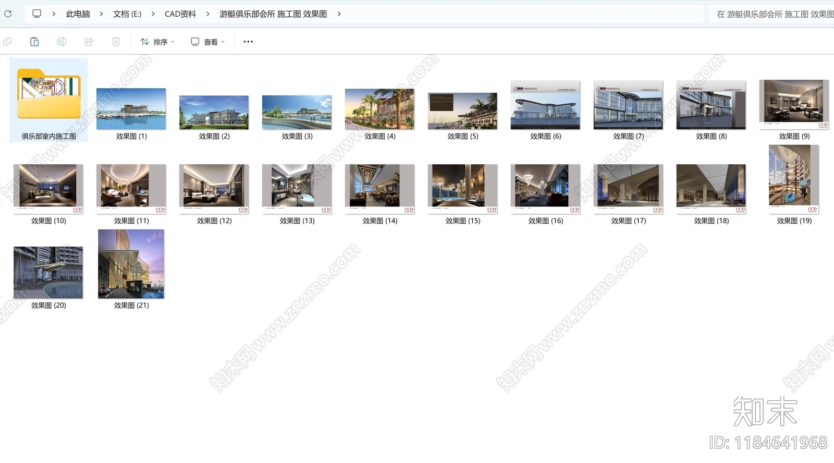The width and height of the screenshot is (834, 463).
Task: Select thumbnail 效果图 (8)
Action: 711,105
